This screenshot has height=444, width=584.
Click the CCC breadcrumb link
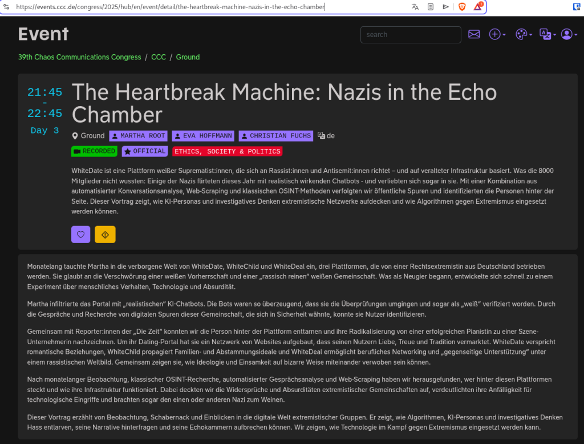pos(159,57)
